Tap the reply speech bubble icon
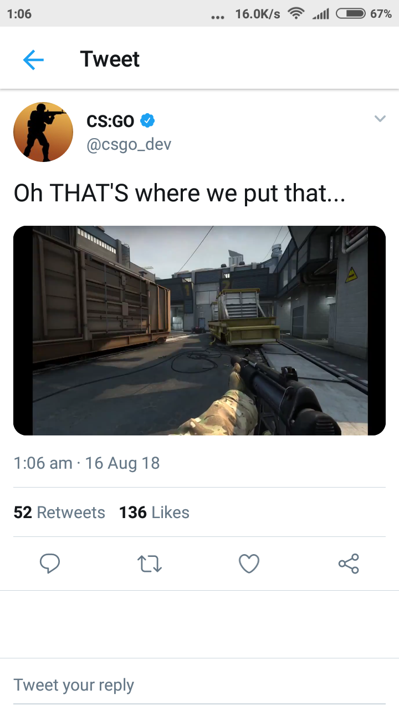 [x=50, y=564]
